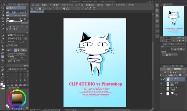Screen dimensions: 187x111
Task: Expand the 隙間閉じ options arrow
Action: pyautogui.click(x=26, y=38)
